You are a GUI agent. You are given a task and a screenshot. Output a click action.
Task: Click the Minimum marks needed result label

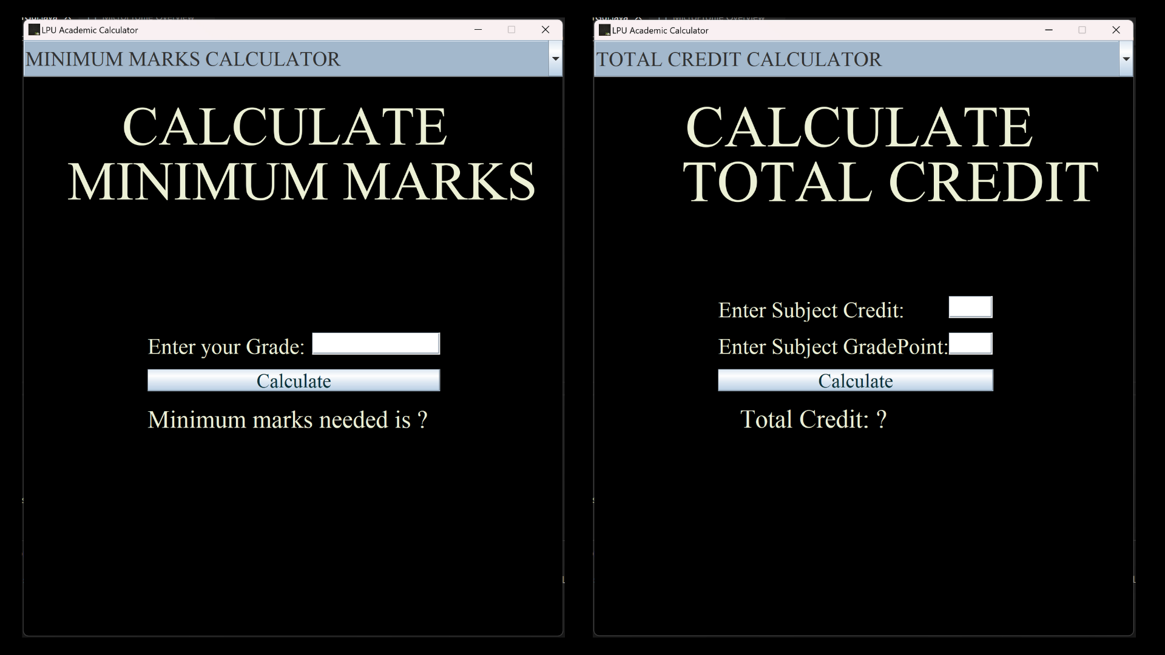point(288,419)
